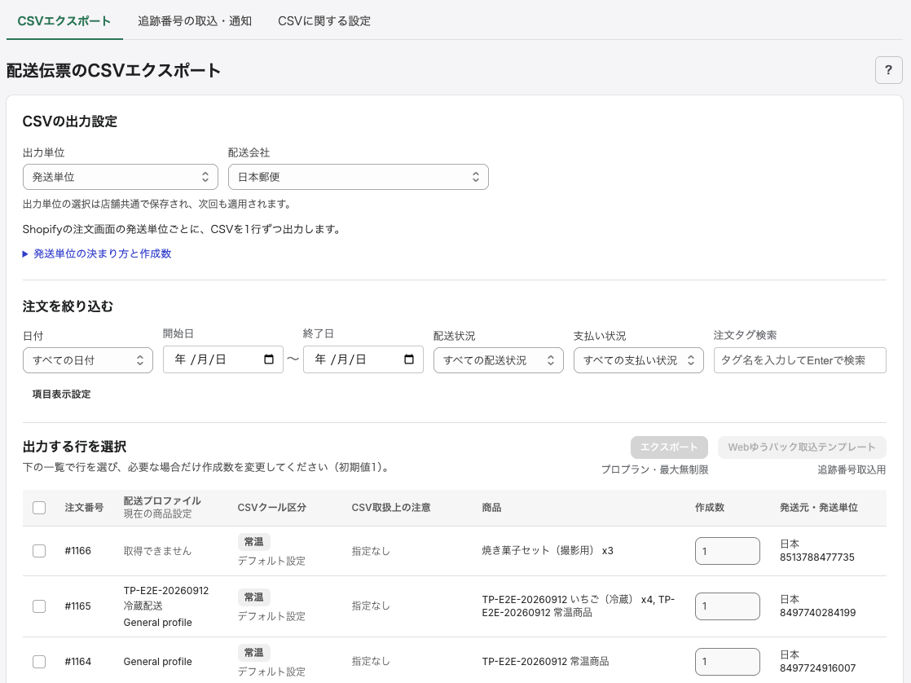
Task: Open 追跡番号の取込・通知 tab
Action: point(195,21)
